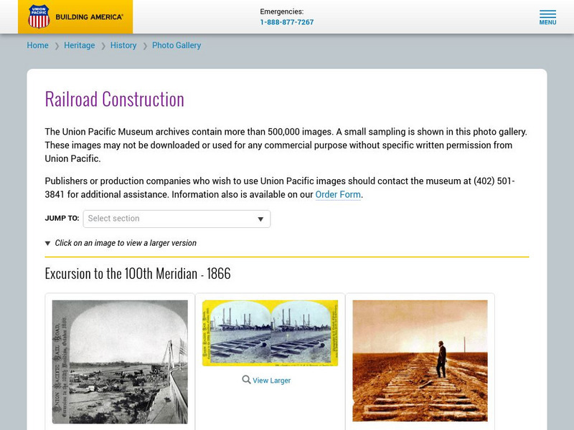Click the View Larger link

click(270, 380)
